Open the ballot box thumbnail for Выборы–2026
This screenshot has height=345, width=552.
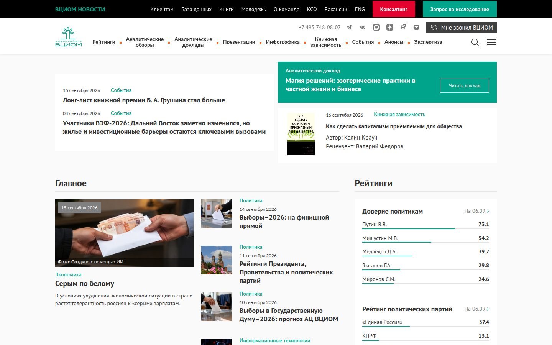coord(217,214)
